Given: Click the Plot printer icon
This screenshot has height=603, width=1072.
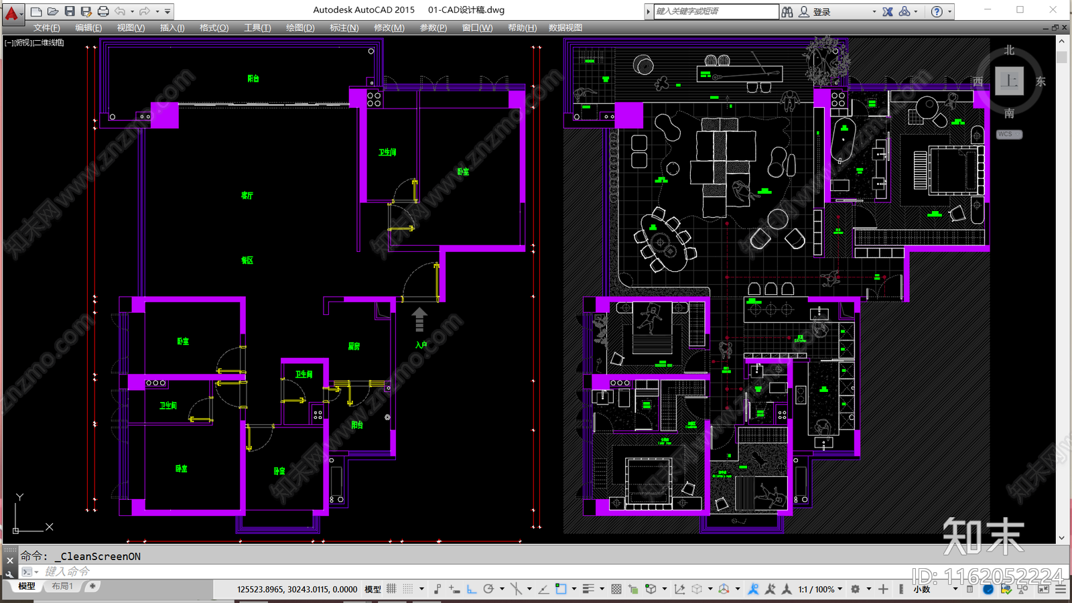Looking at the screenshot, I should pos(103,11).
